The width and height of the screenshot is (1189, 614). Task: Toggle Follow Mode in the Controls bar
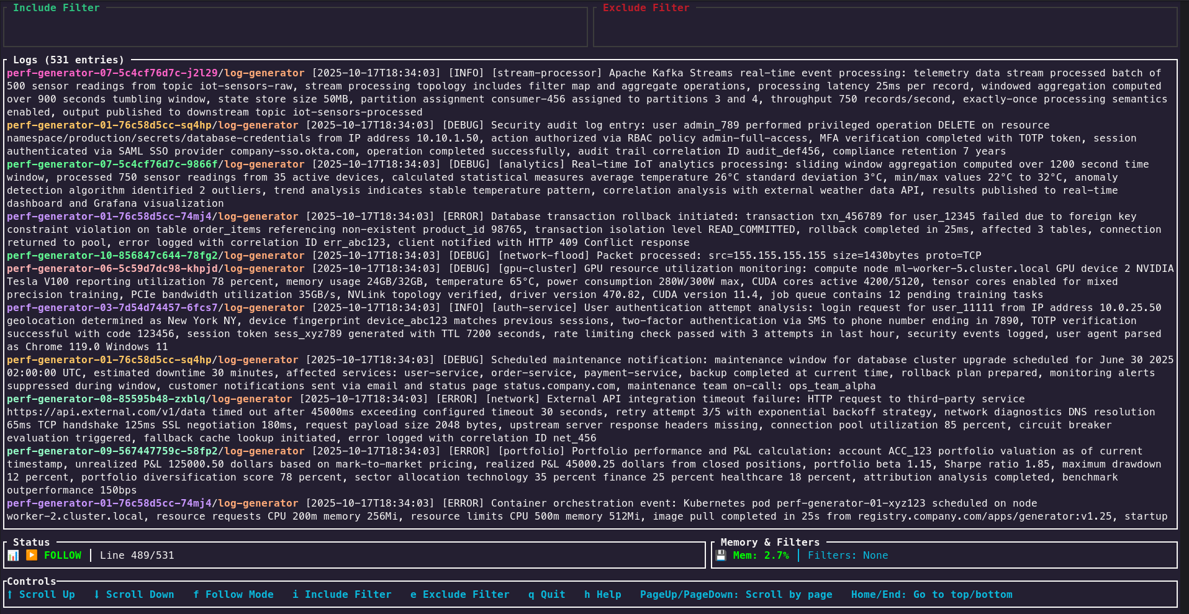click(x=233, y=595)
